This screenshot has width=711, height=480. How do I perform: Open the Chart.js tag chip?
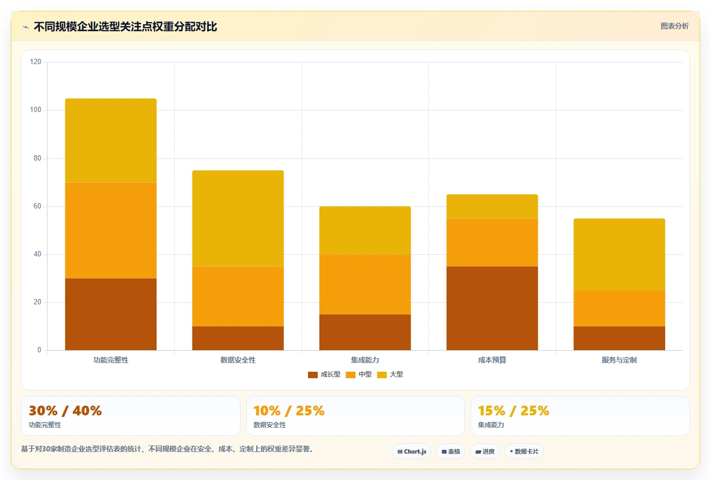[412, 451]
